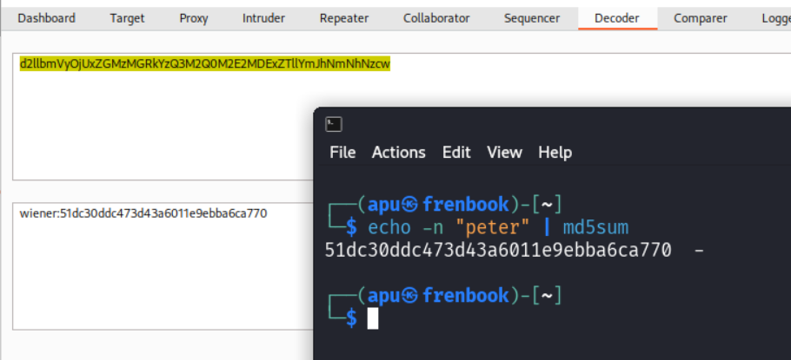791x360 pixels.
Task: Open the terminal View menu
Action: (504, 153)
